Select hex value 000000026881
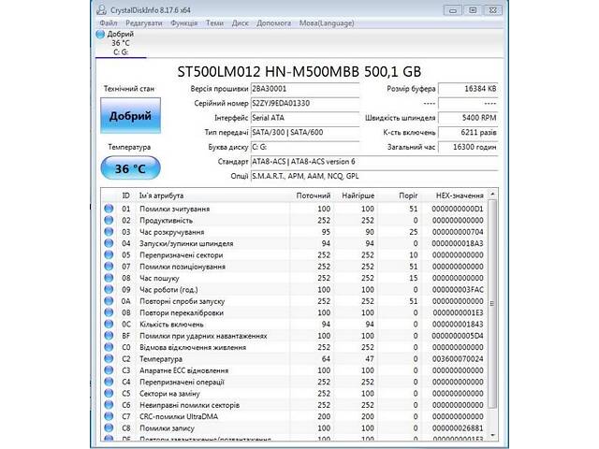The image size is (599, 449). pos(458,428)
